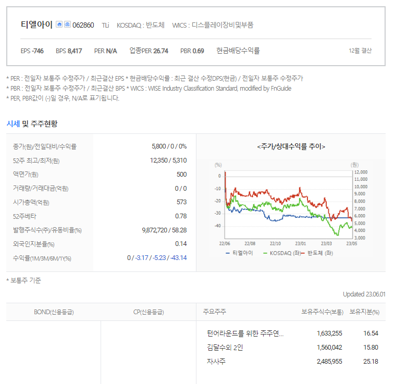Click the 보유지분(%) column header

click(x=364, y=312)
